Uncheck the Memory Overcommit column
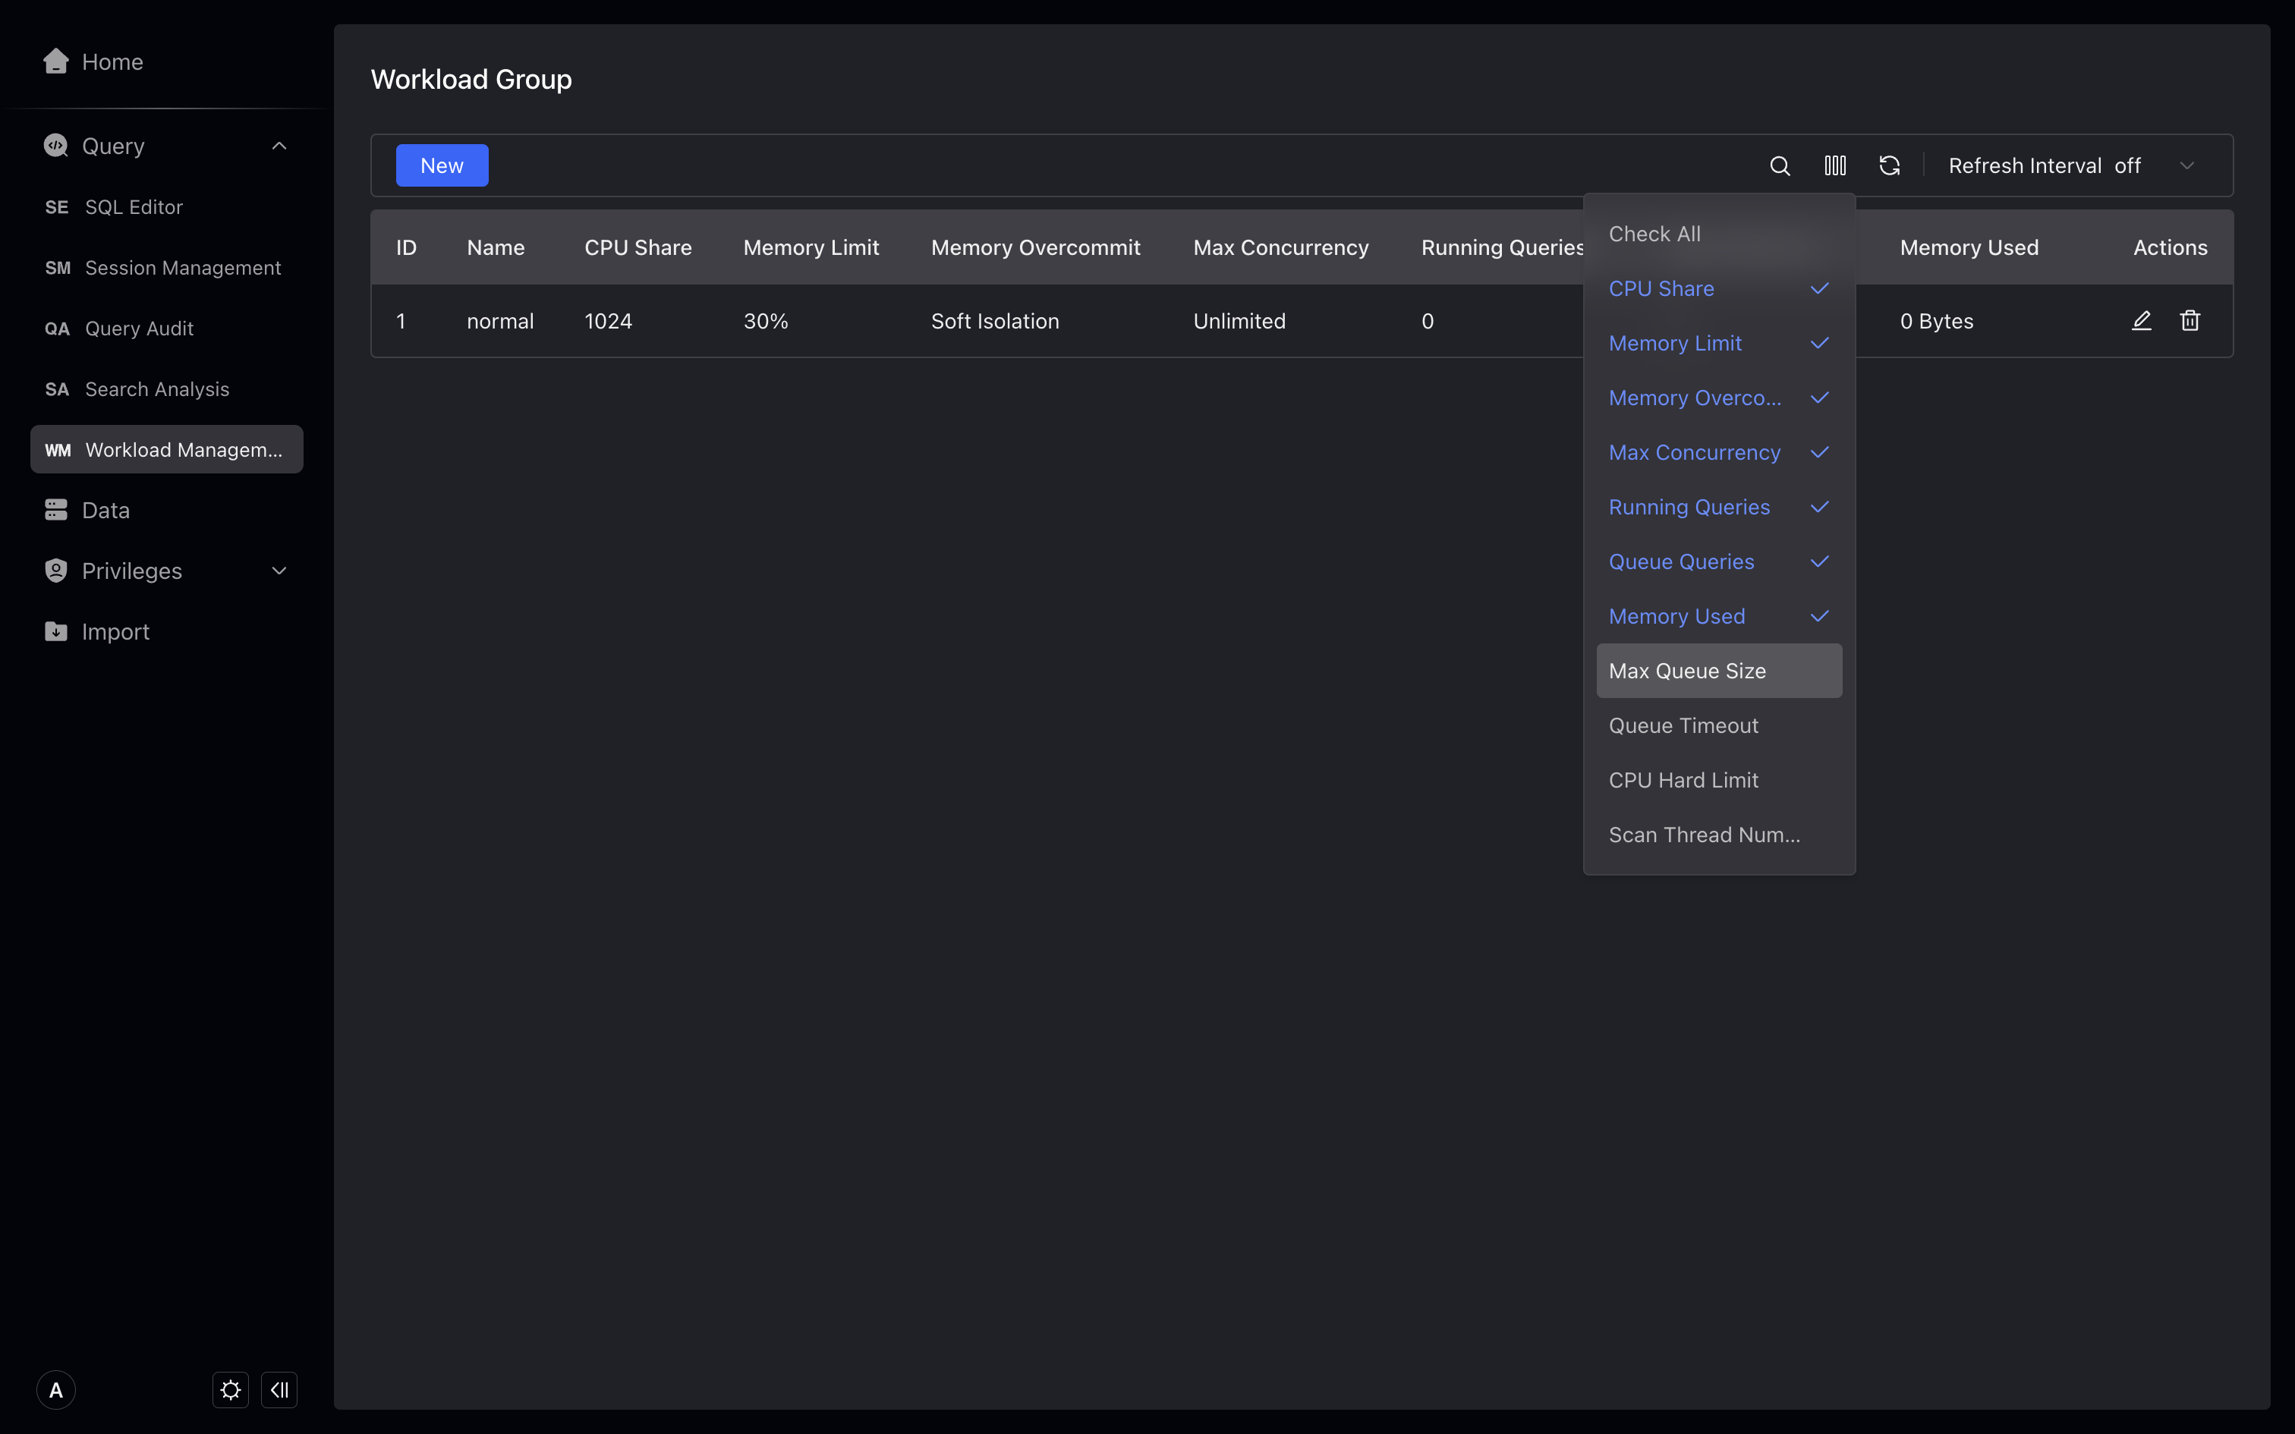This screenshot has height=1434, width=2295. (1720, 398)
